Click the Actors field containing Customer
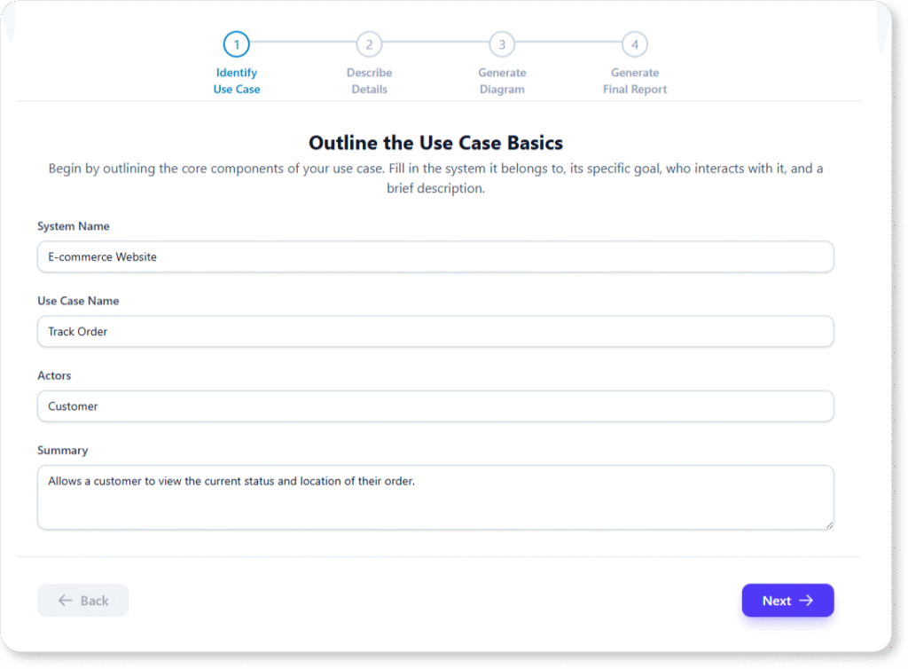This screenshot has width=908, height=669. (x=435, y=405)
